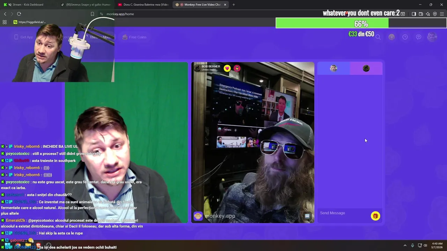Show hidden system tray icons chevron

click(405, 245)
